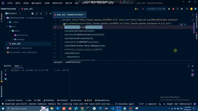Open Current File run configuration dropdown
This screenshot has width=198, height=111.
tap(156, 9)
